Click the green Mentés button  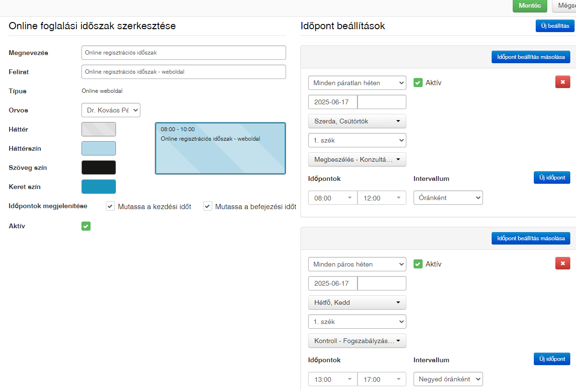(x=530, y=6)
